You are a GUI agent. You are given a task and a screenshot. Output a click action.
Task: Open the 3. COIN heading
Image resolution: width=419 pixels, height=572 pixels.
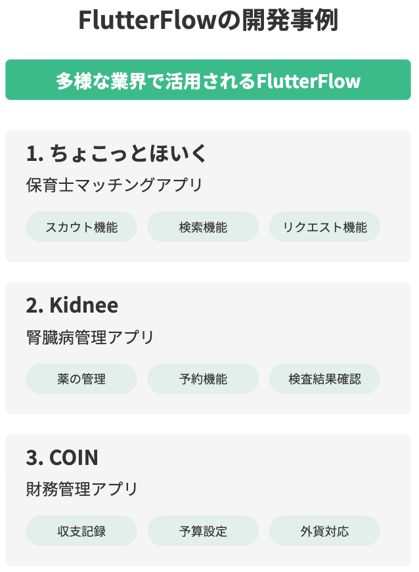tap(62, 457)
